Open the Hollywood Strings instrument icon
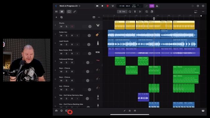The image size is (210, 118). [x=98, y=60]
